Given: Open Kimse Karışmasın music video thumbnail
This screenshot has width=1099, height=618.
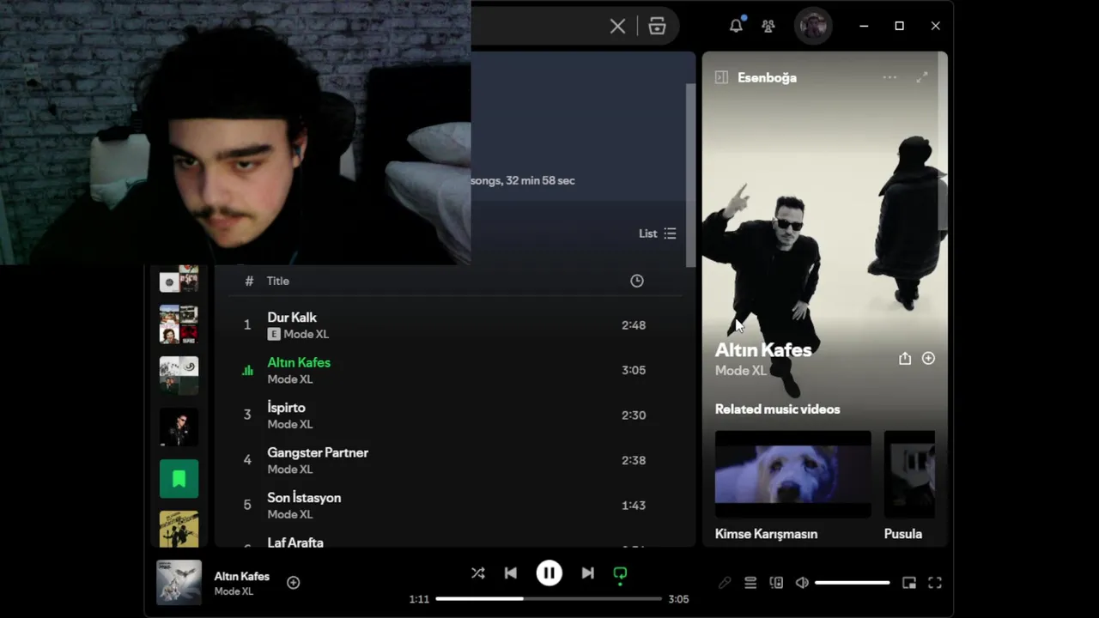Looking at the screenshot, I should coord(792,475).
